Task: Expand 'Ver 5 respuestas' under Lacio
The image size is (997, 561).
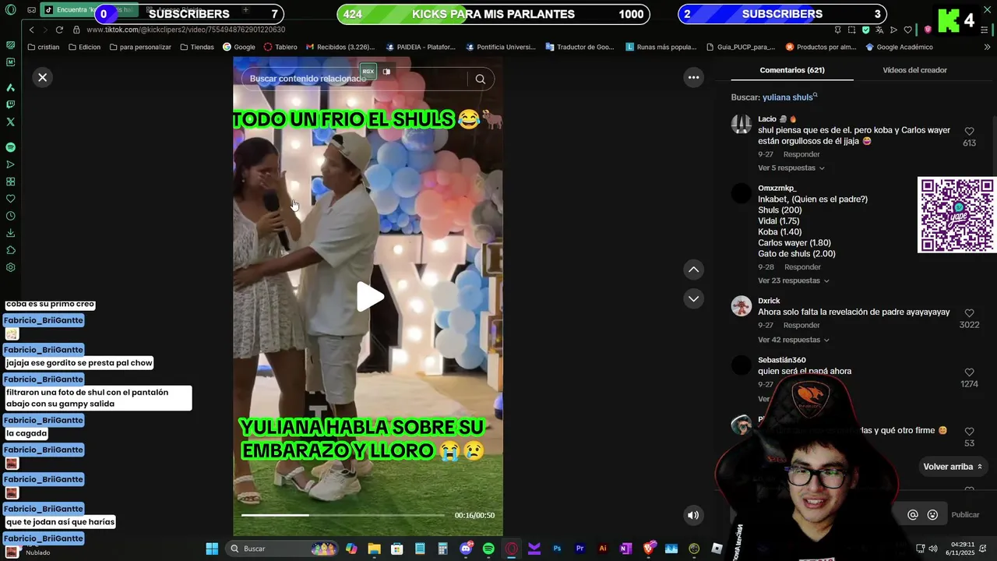Action: tap(791, 168)
